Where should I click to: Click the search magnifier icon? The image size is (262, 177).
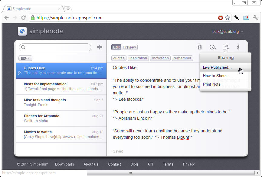click(x=23, y=47)
